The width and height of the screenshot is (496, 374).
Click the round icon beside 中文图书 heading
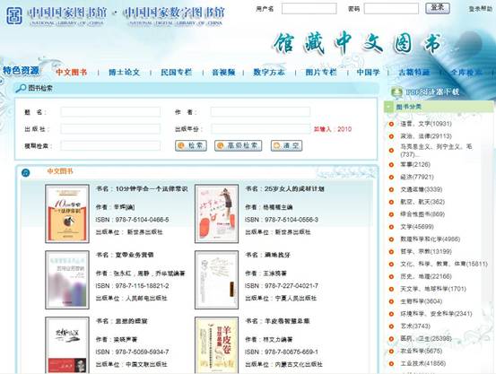(26, 173)
